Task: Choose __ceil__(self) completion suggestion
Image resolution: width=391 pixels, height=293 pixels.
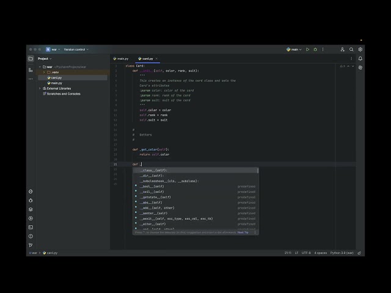Action: coord(195,192)
